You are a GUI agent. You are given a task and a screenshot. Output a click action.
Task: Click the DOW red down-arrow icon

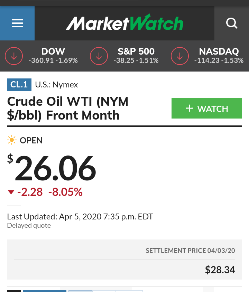click(14, 56)
